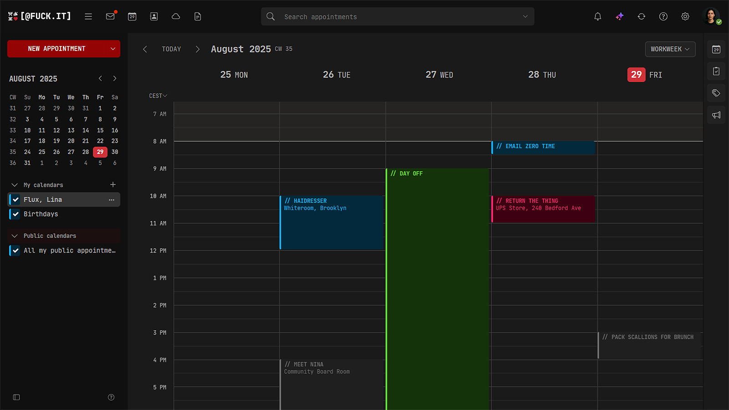Click the refresh sync icon

[642, 16]
